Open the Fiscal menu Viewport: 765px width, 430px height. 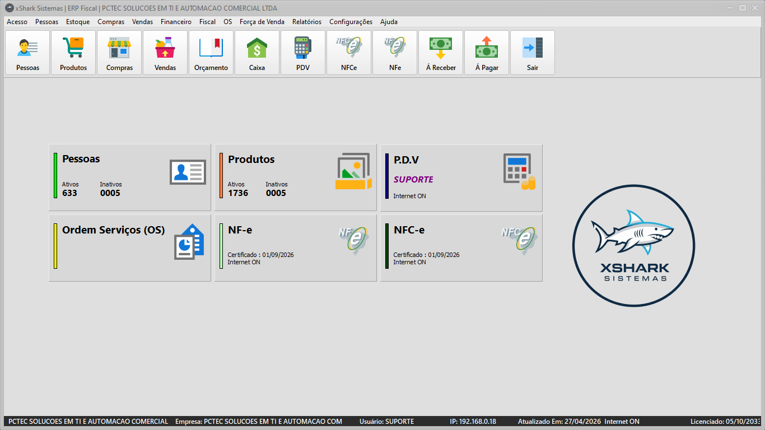click(207, 22)
